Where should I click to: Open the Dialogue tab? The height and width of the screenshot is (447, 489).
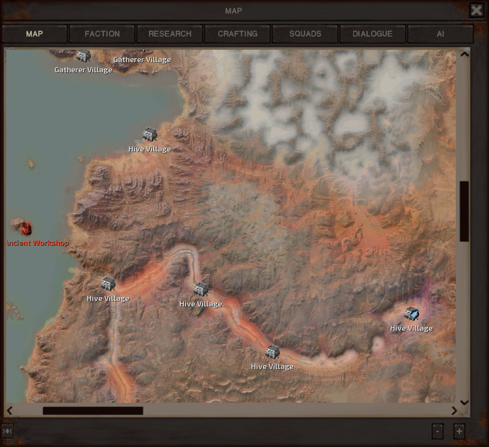pyautogui.click(x=372, y=33)
